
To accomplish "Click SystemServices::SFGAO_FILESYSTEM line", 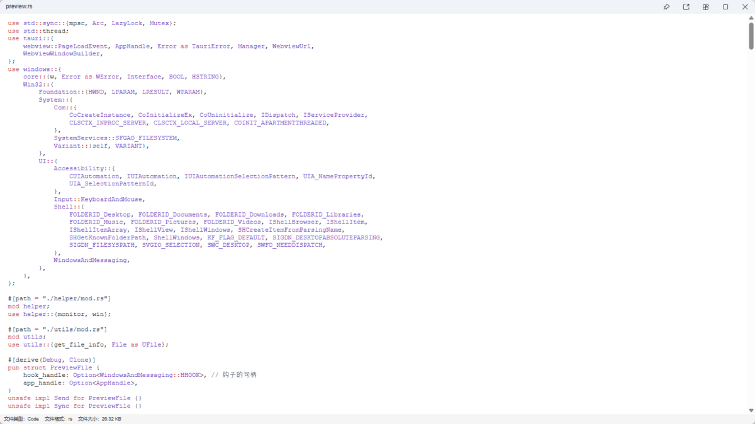I will click(x=116, y=138).
